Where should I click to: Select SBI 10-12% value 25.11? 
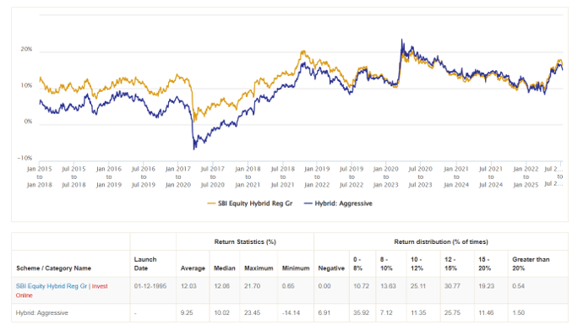click(418, 286)
